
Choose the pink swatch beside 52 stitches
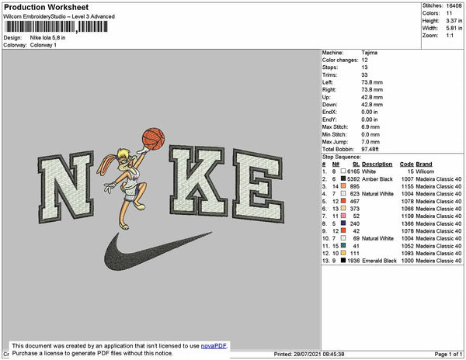[x=343, y=216]
